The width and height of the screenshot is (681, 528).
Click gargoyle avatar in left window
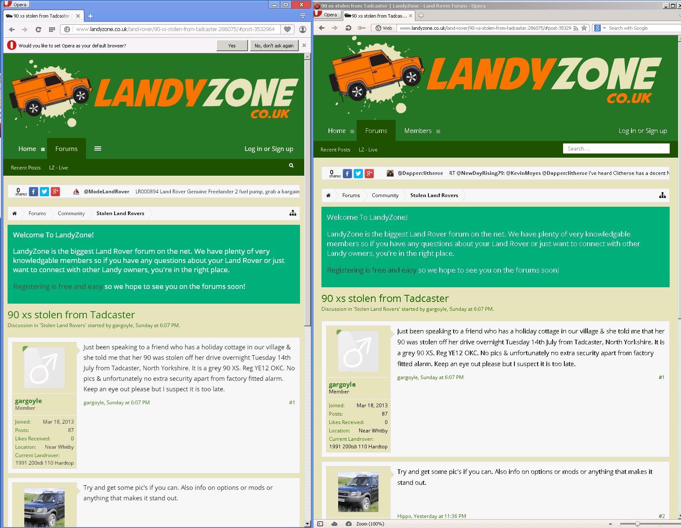(44, 367)
